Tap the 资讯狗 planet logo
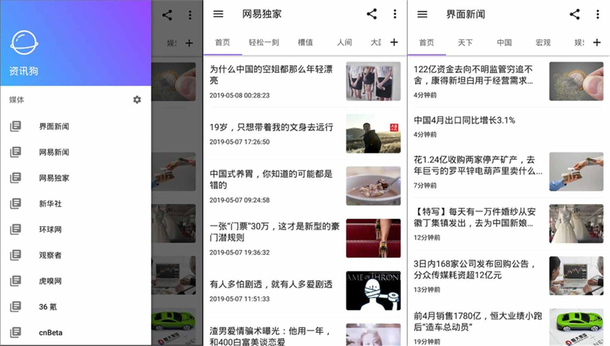 [x=24, y=43]
